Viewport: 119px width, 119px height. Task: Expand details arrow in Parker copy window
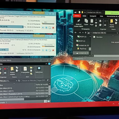point(43,50)
